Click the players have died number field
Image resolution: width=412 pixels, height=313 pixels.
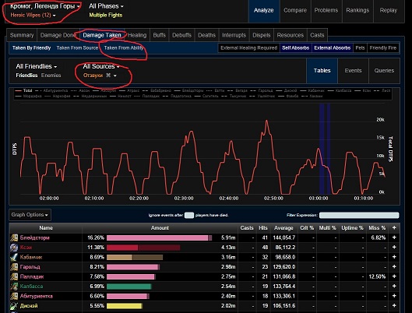pos(189,216)
